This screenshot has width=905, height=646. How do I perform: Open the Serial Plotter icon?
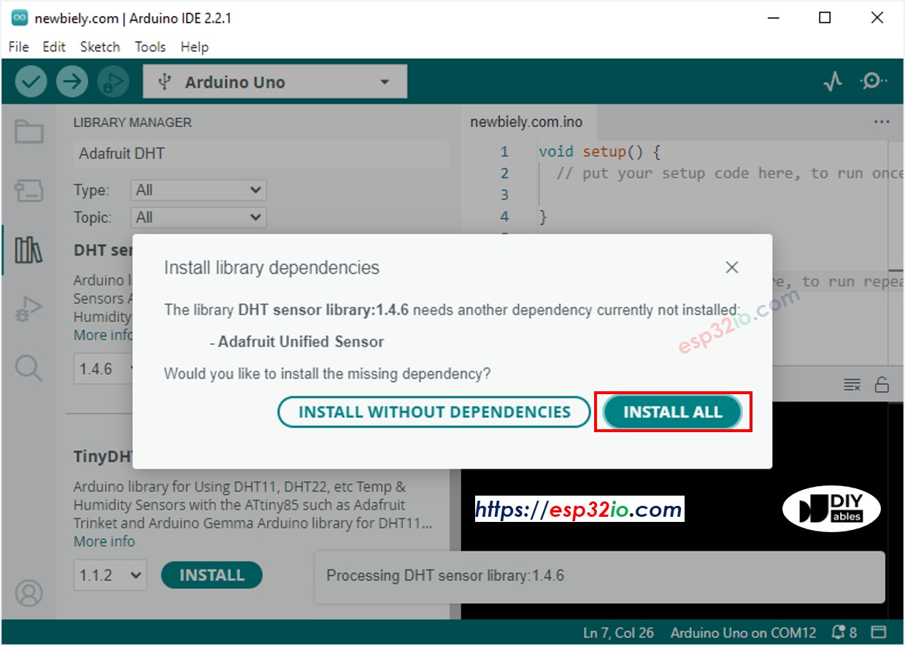(x=833, y=82)
